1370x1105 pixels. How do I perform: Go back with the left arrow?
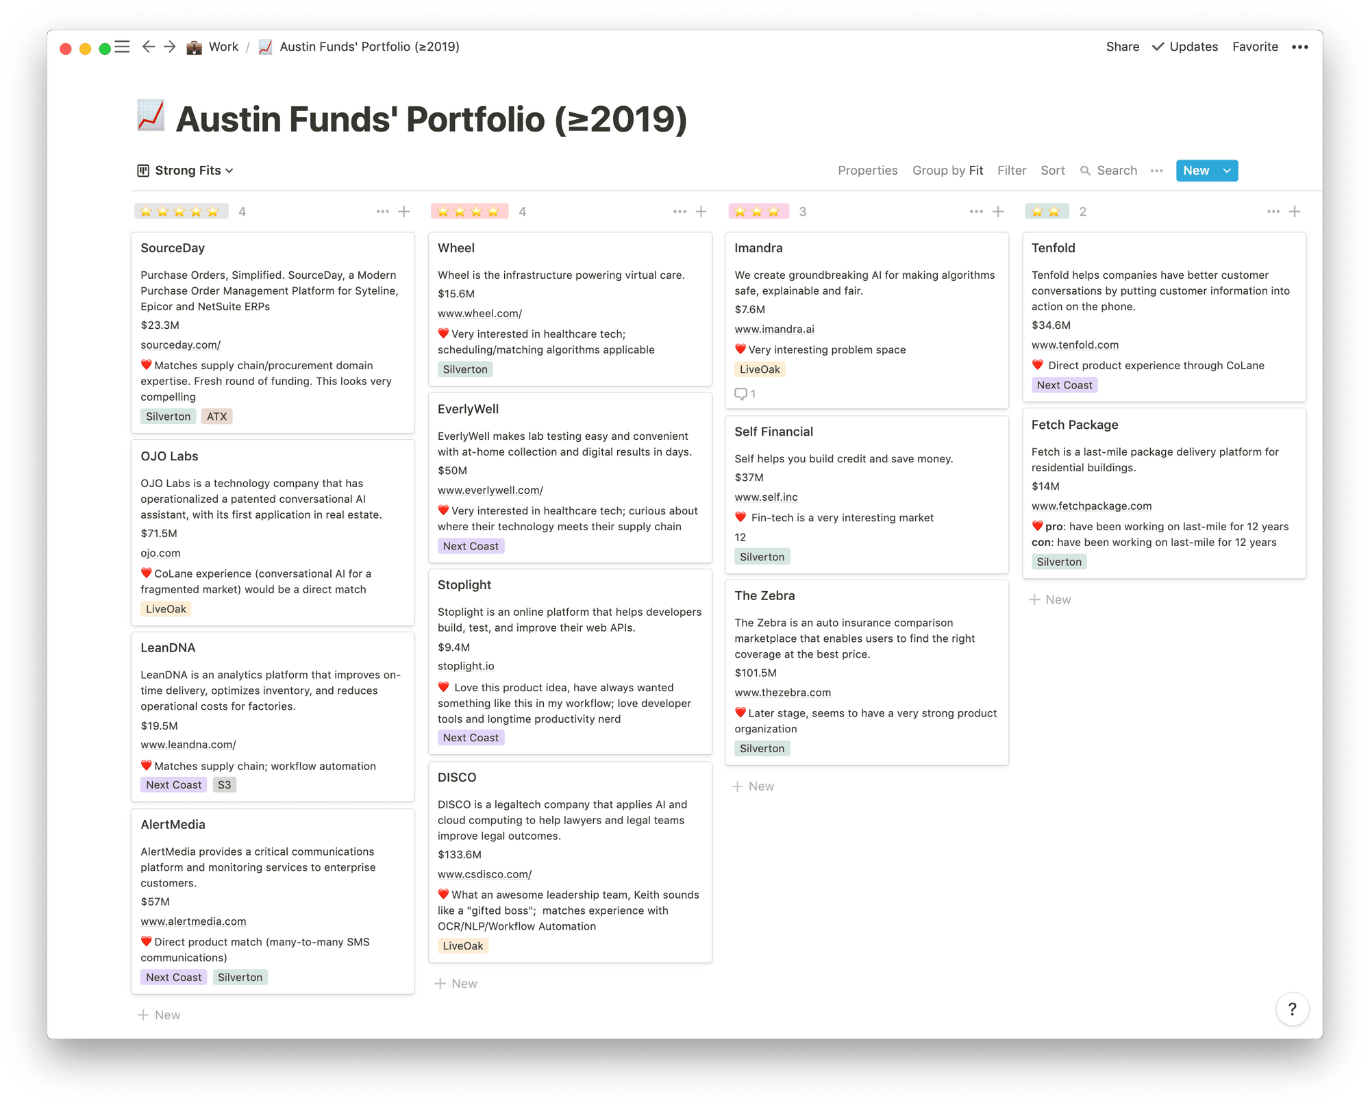pos(148,47)
